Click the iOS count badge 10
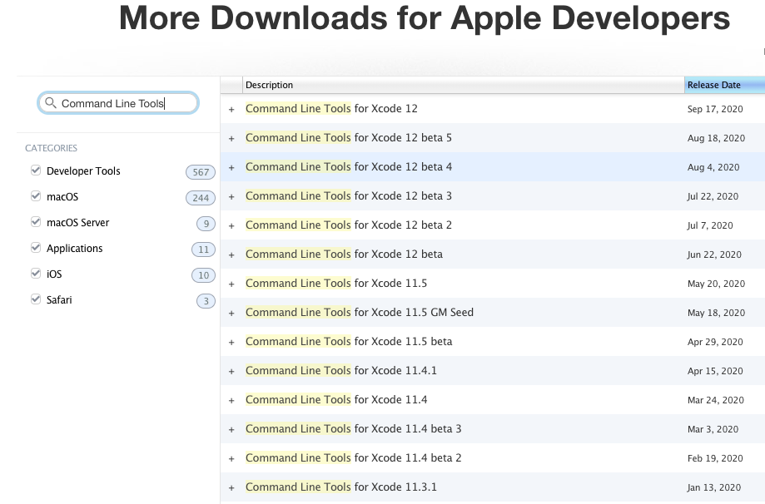 point(203,275)
